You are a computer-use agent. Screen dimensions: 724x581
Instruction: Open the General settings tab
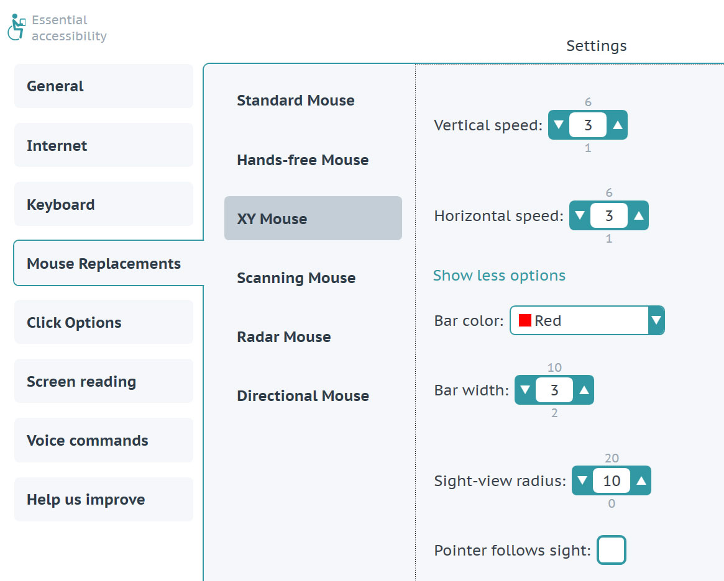(x=103, y=86)
